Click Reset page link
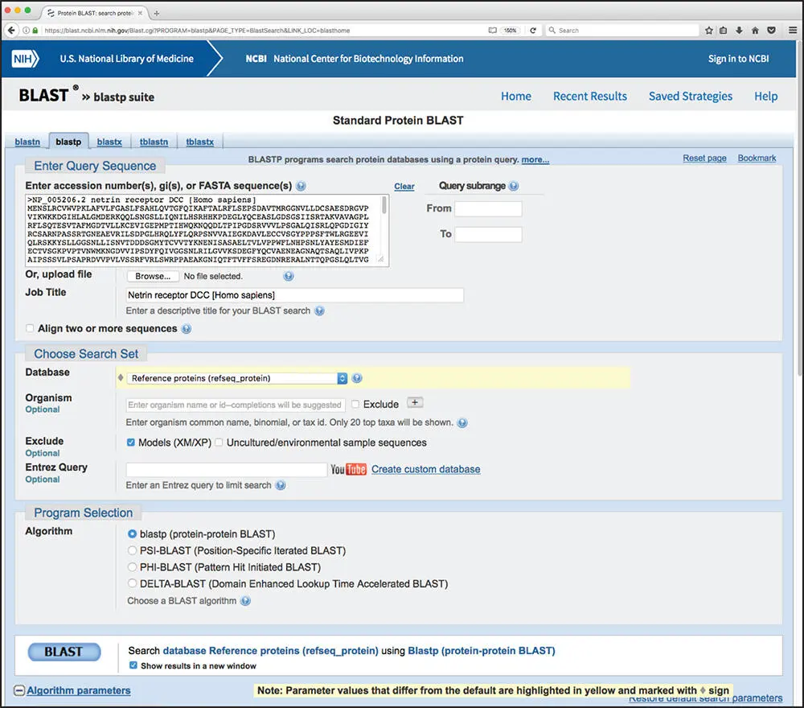This screenshot has height=708, width=804. click(x=704, y=158)
